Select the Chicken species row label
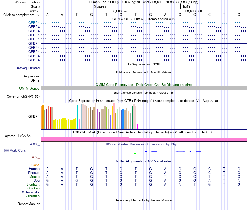The width and height of the screenshot is (247, 210). pyautogui.click(x=33, y=188)
